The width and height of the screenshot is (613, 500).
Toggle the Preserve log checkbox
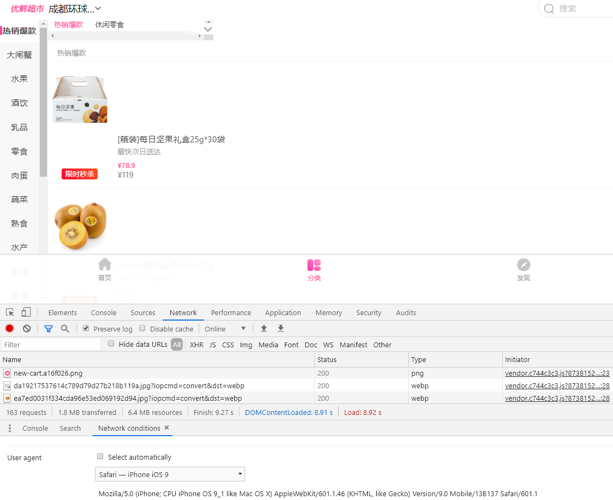coord(86,328)
